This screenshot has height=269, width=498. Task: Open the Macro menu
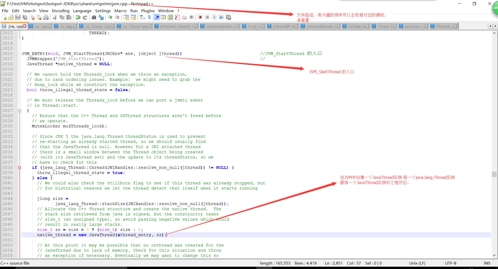[120, 11]
